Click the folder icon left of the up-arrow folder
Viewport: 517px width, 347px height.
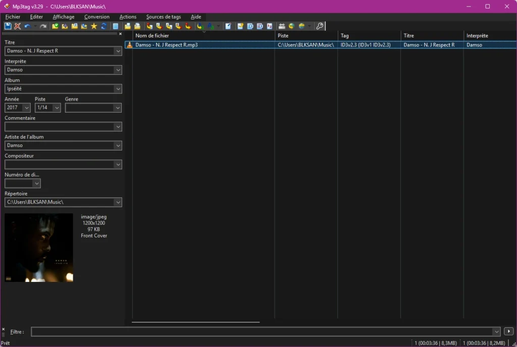[x=75, y=26]
